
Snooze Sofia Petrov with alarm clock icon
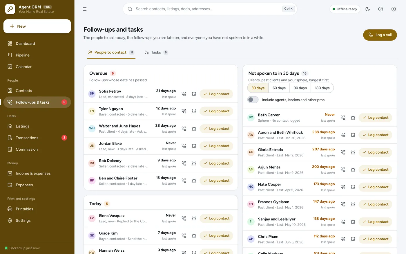[194, 94]
